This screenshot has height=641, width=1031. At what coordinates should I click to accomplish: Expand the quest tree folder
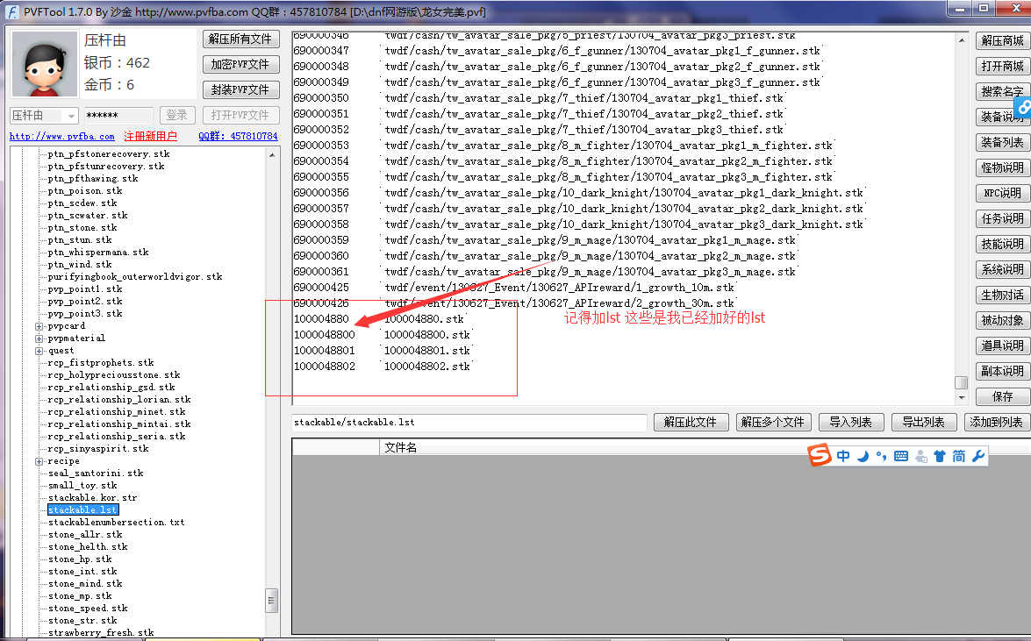point(39,351)
